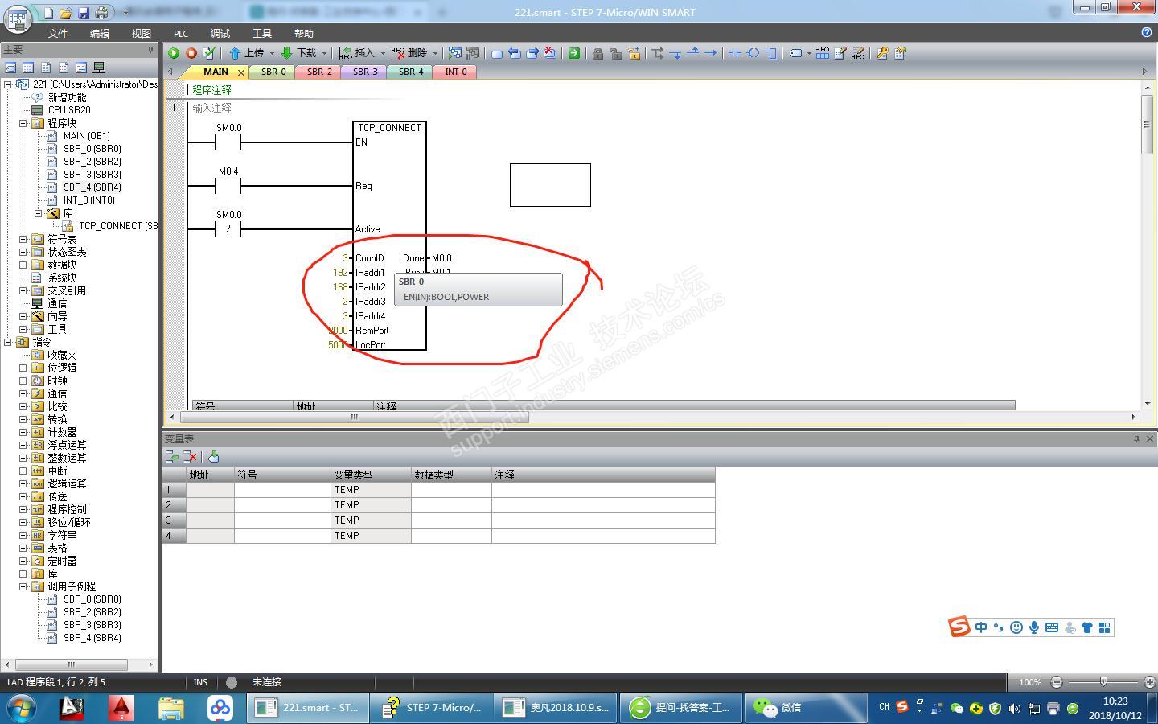Screen dimensions: 1158x724
Task: Create a new project with blank page icon
Action: pos(48,12)
